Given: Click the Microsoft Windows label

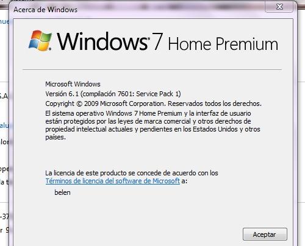Looking at the screenshot, I should click(x=73, y=84).
